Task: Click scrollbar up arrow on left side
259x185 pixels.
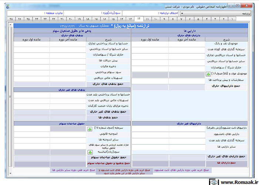Action: (x=10, y=25)
